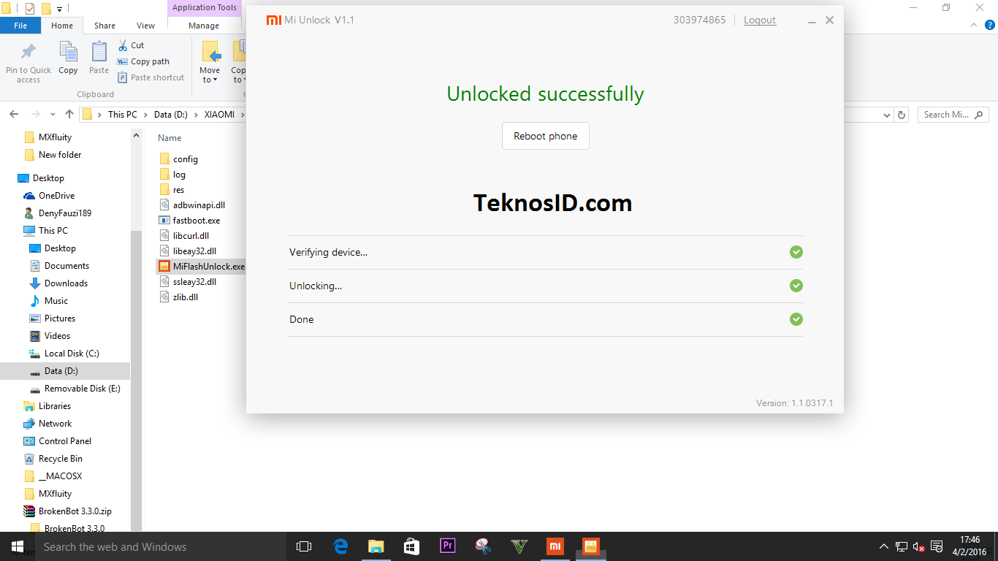Image resolution: width=998 pixels, height=561 pixels.
Task: Open the Customize Quick Access Toolbar dropdown
Action: pyautogui.click(x=59, y=9)
